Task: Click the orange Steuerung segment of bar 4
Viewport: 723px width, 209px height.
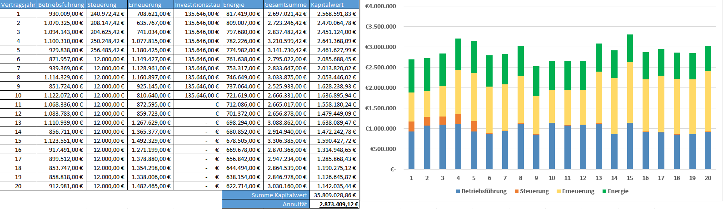Action: click(458, 119)
